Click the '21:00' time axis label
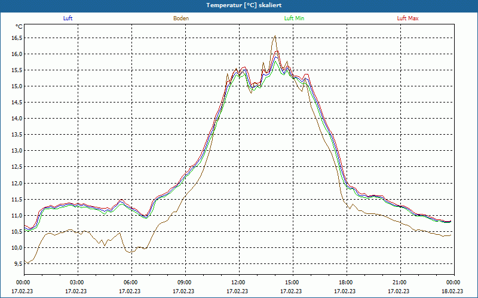The image size is (478, 298). coord(400,283)
